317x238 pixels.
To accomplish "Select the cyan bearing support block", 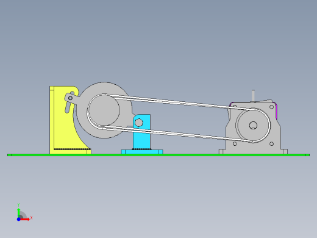I will 142,136.
